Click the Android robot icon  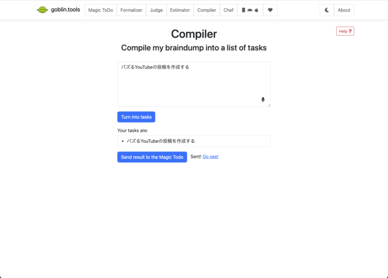[x=250, y=10]
